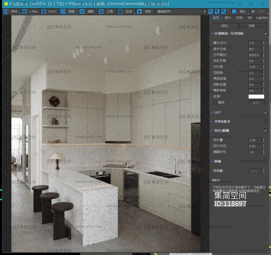Image resolution: width=271 pixels, height=255 pixels.
Task: Disable the LUT checkbox
Action: pyautogui.click(x=266, y=112)
